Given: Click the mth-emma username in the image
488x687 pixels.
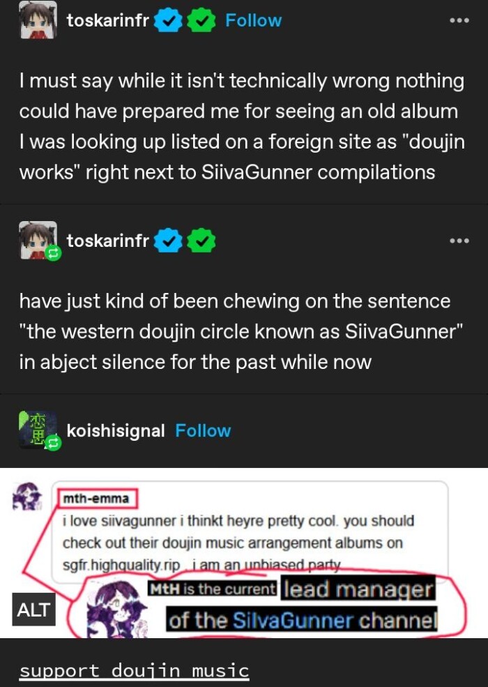Looking at the screenshot, I should [96, 499].
